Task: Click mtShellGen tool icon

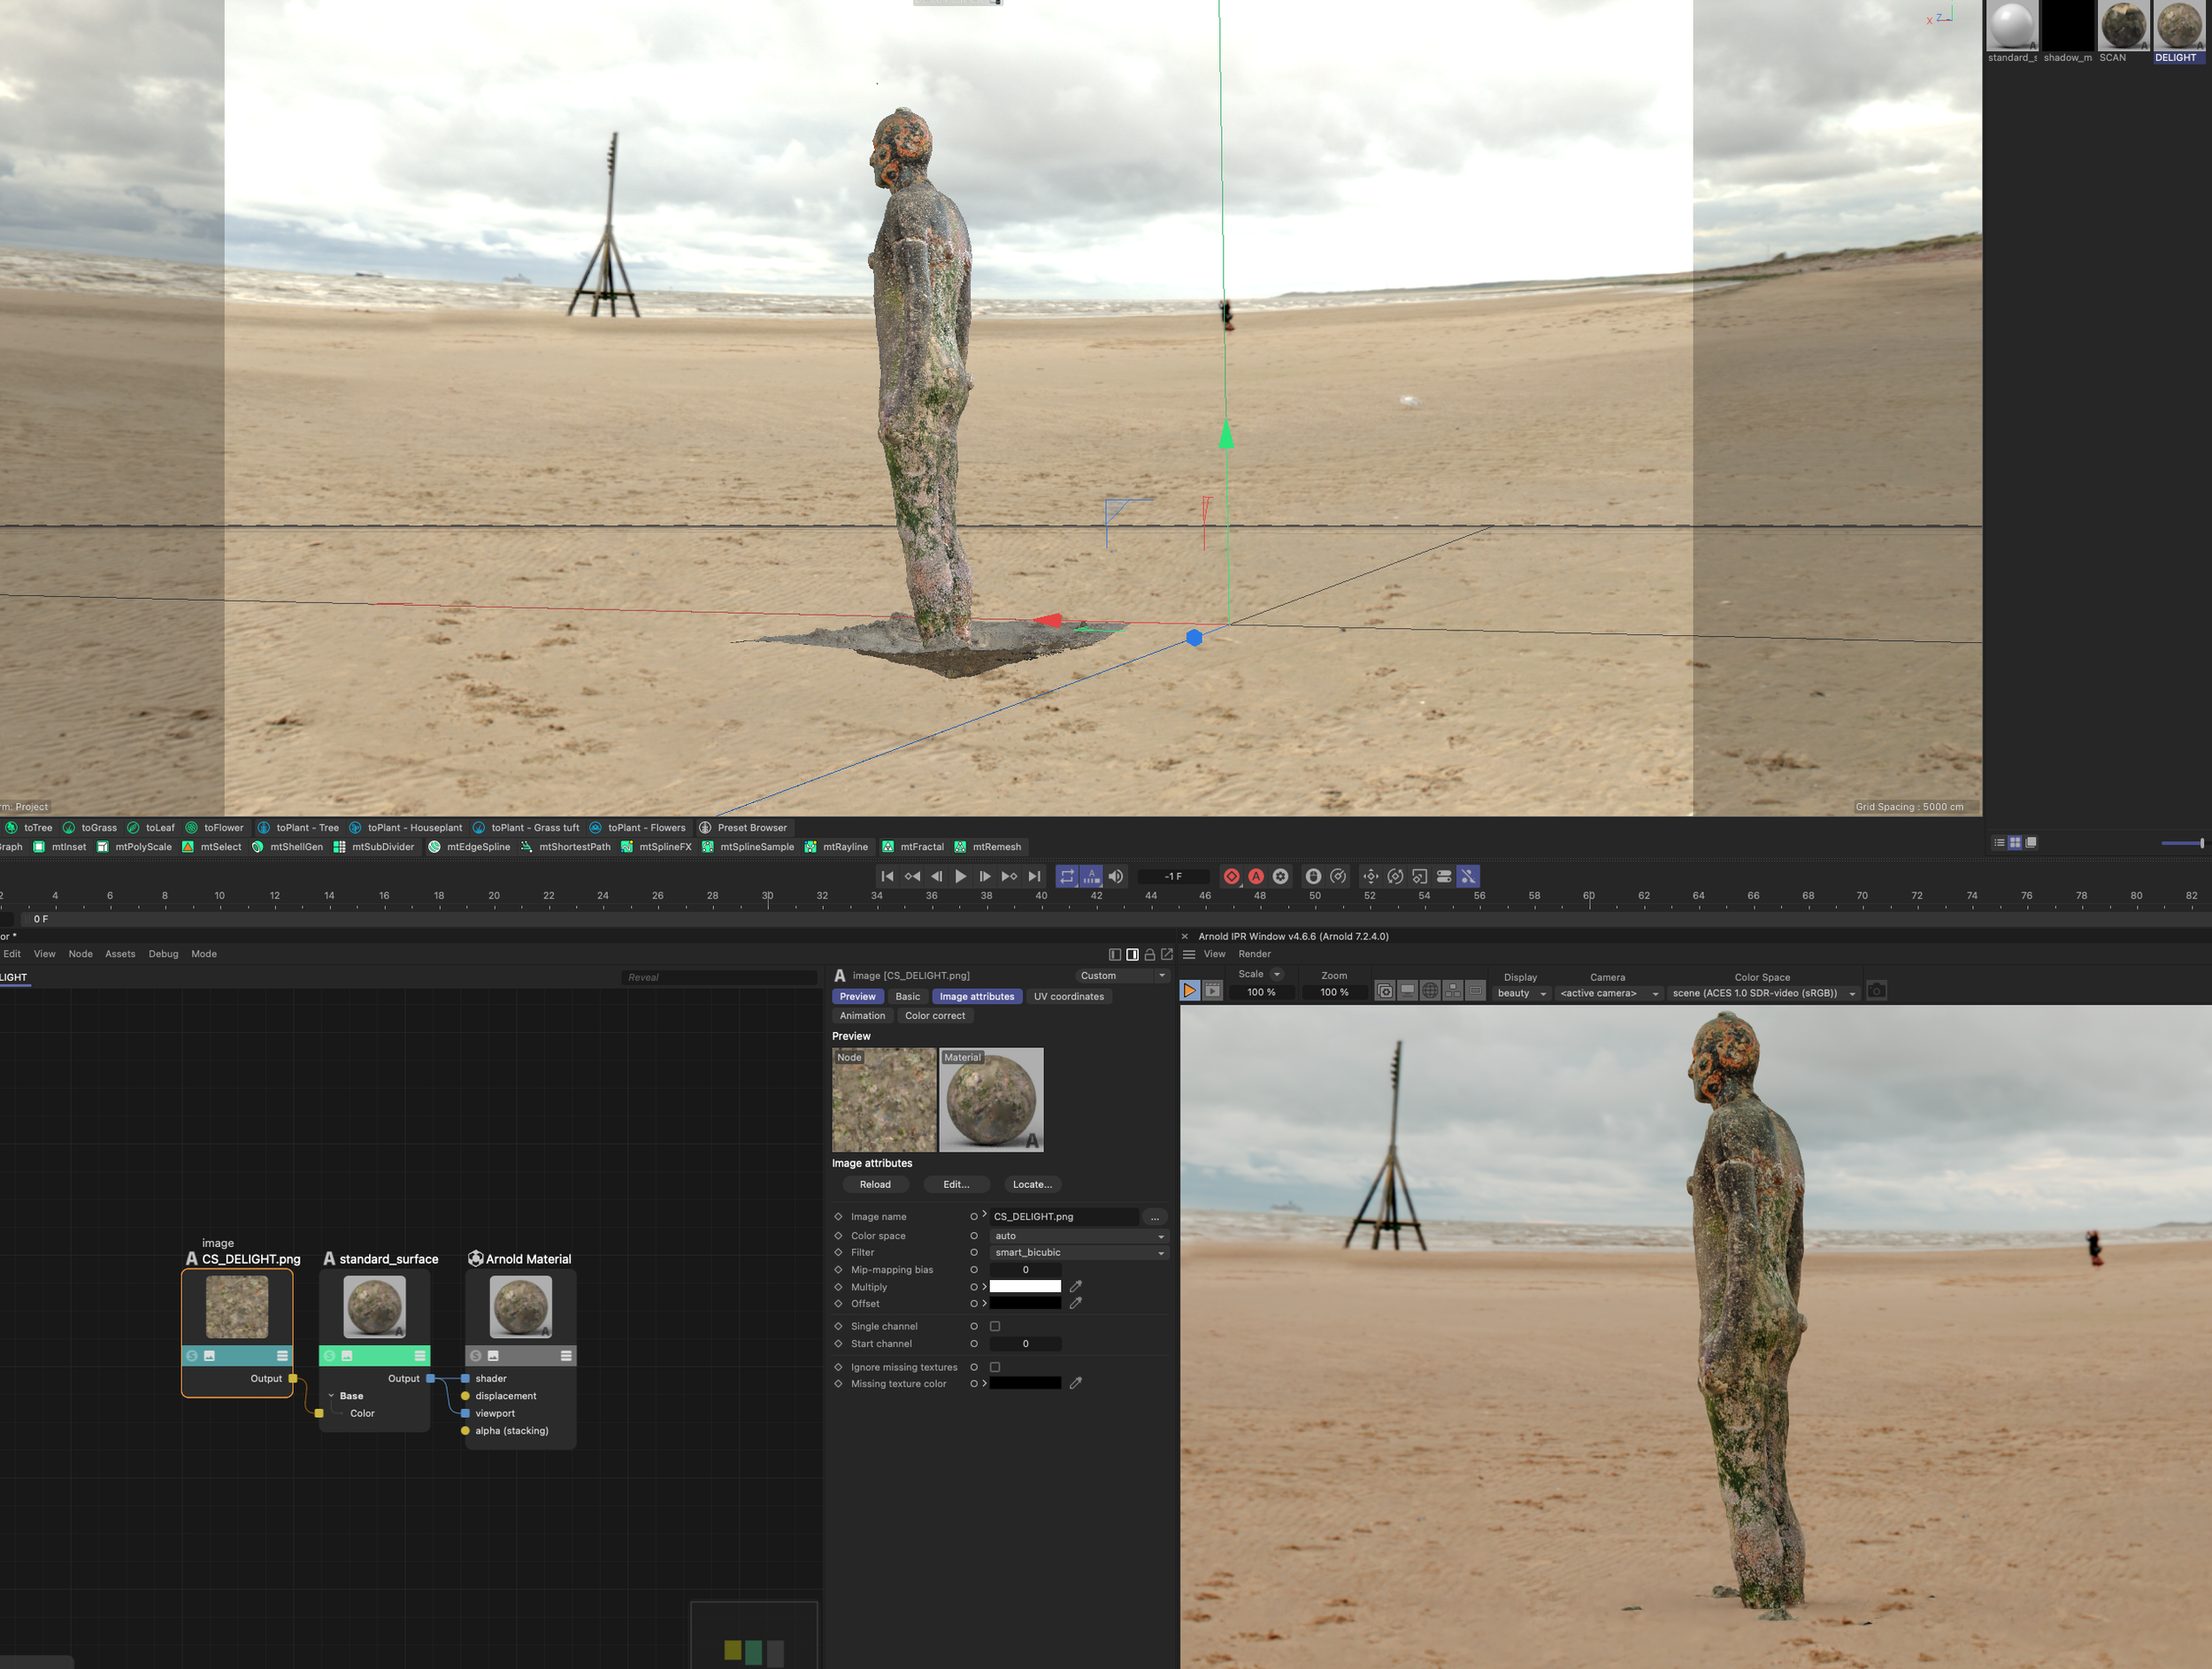Action: [x=258, y=846]
